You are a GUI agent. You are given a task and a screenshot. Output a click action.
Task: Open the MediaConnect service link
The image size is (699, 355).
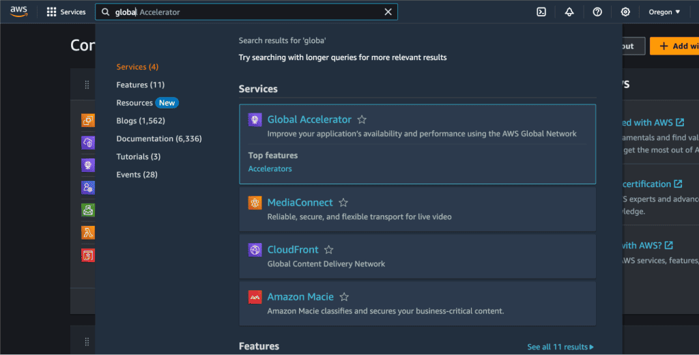coord(300,203)
